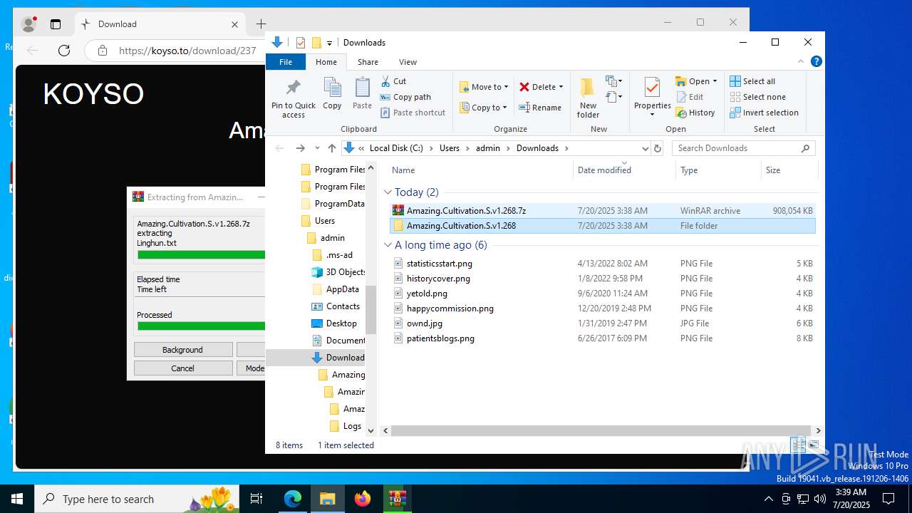Open Task View on taskbar

click(x=256, y=499)
